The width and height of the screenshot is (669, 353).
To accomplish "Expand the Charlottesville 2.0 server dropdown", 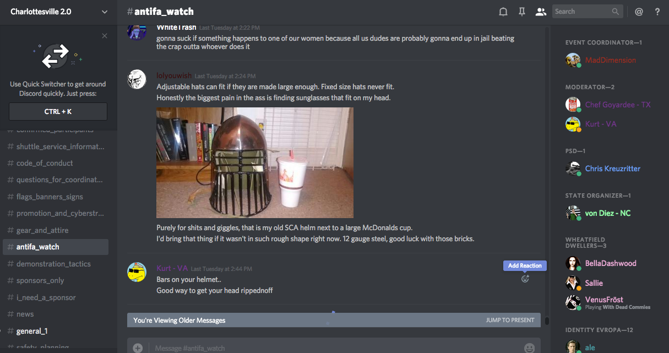I will (x=105, y=12).
